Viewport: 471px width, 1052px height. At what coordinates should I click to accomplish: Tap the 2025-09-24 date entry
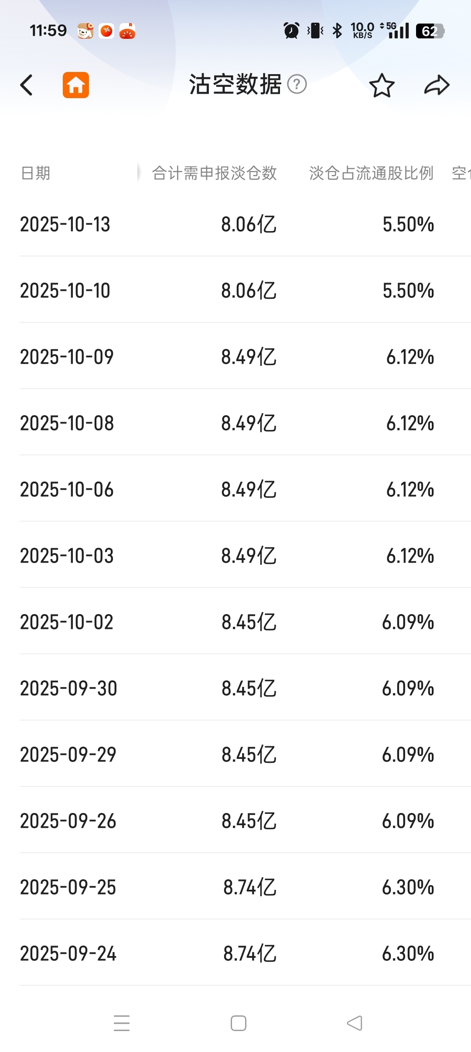[x=68, y=953]
